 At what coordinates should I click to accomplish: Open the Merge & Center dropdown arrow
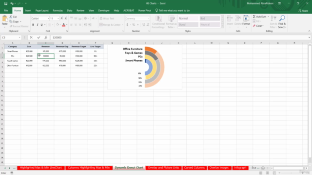pos(122,25)
